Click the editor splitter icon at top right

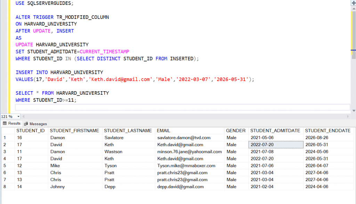point(353,3)
